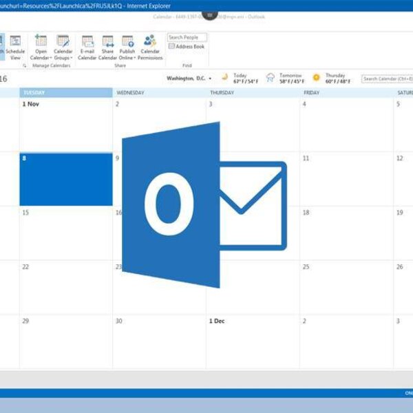Image resolution: width=413 pixels, height=413 pixels.
Task: Select Friday day 4 cell
Action: (x=346, y=125)
